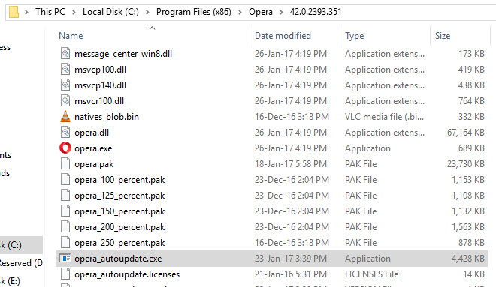Click the opera_250_percent.pak file icon
Viewport: 496px width, 287px height.
65,243
